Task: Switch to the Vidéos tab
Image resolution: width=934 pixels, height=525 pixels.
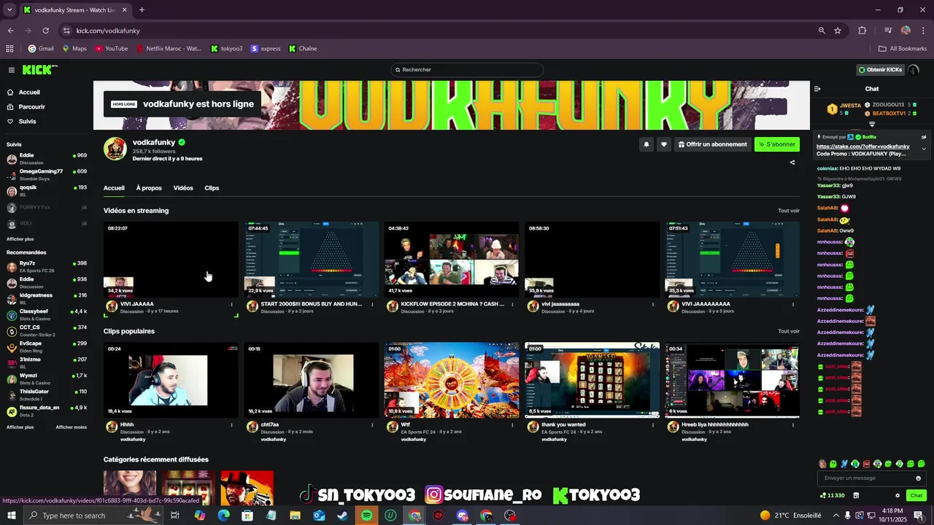Action: 183,188
